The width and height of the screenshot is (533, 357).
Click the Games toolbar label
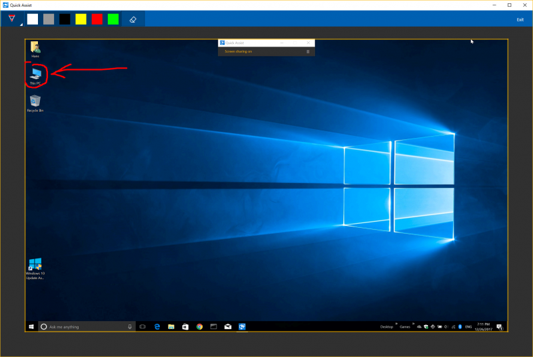[405, 327]
